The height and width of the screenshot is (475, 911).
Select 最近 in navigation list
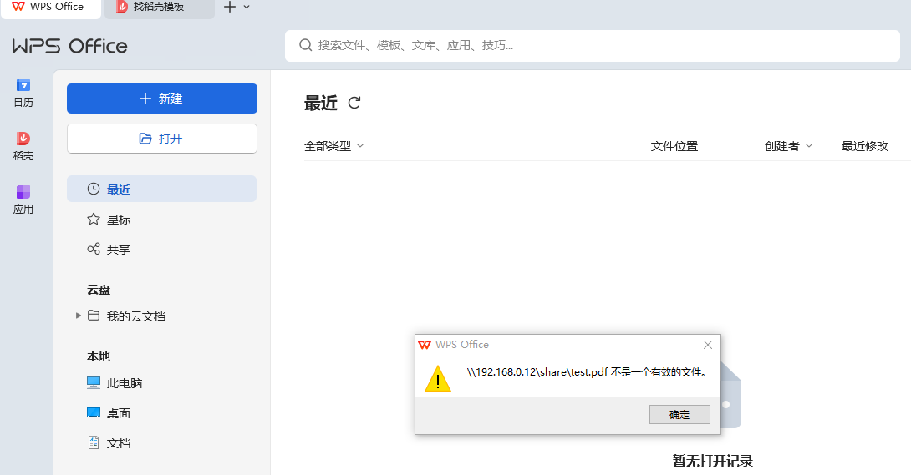point(161,189)
